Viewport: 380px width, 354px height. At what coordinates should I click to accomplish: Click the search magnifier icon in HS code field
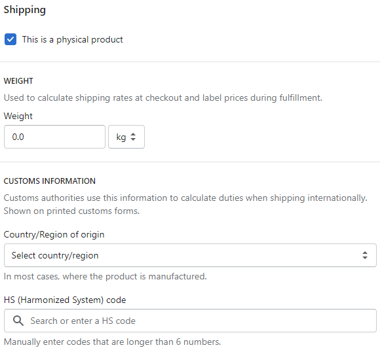point(18,321)
